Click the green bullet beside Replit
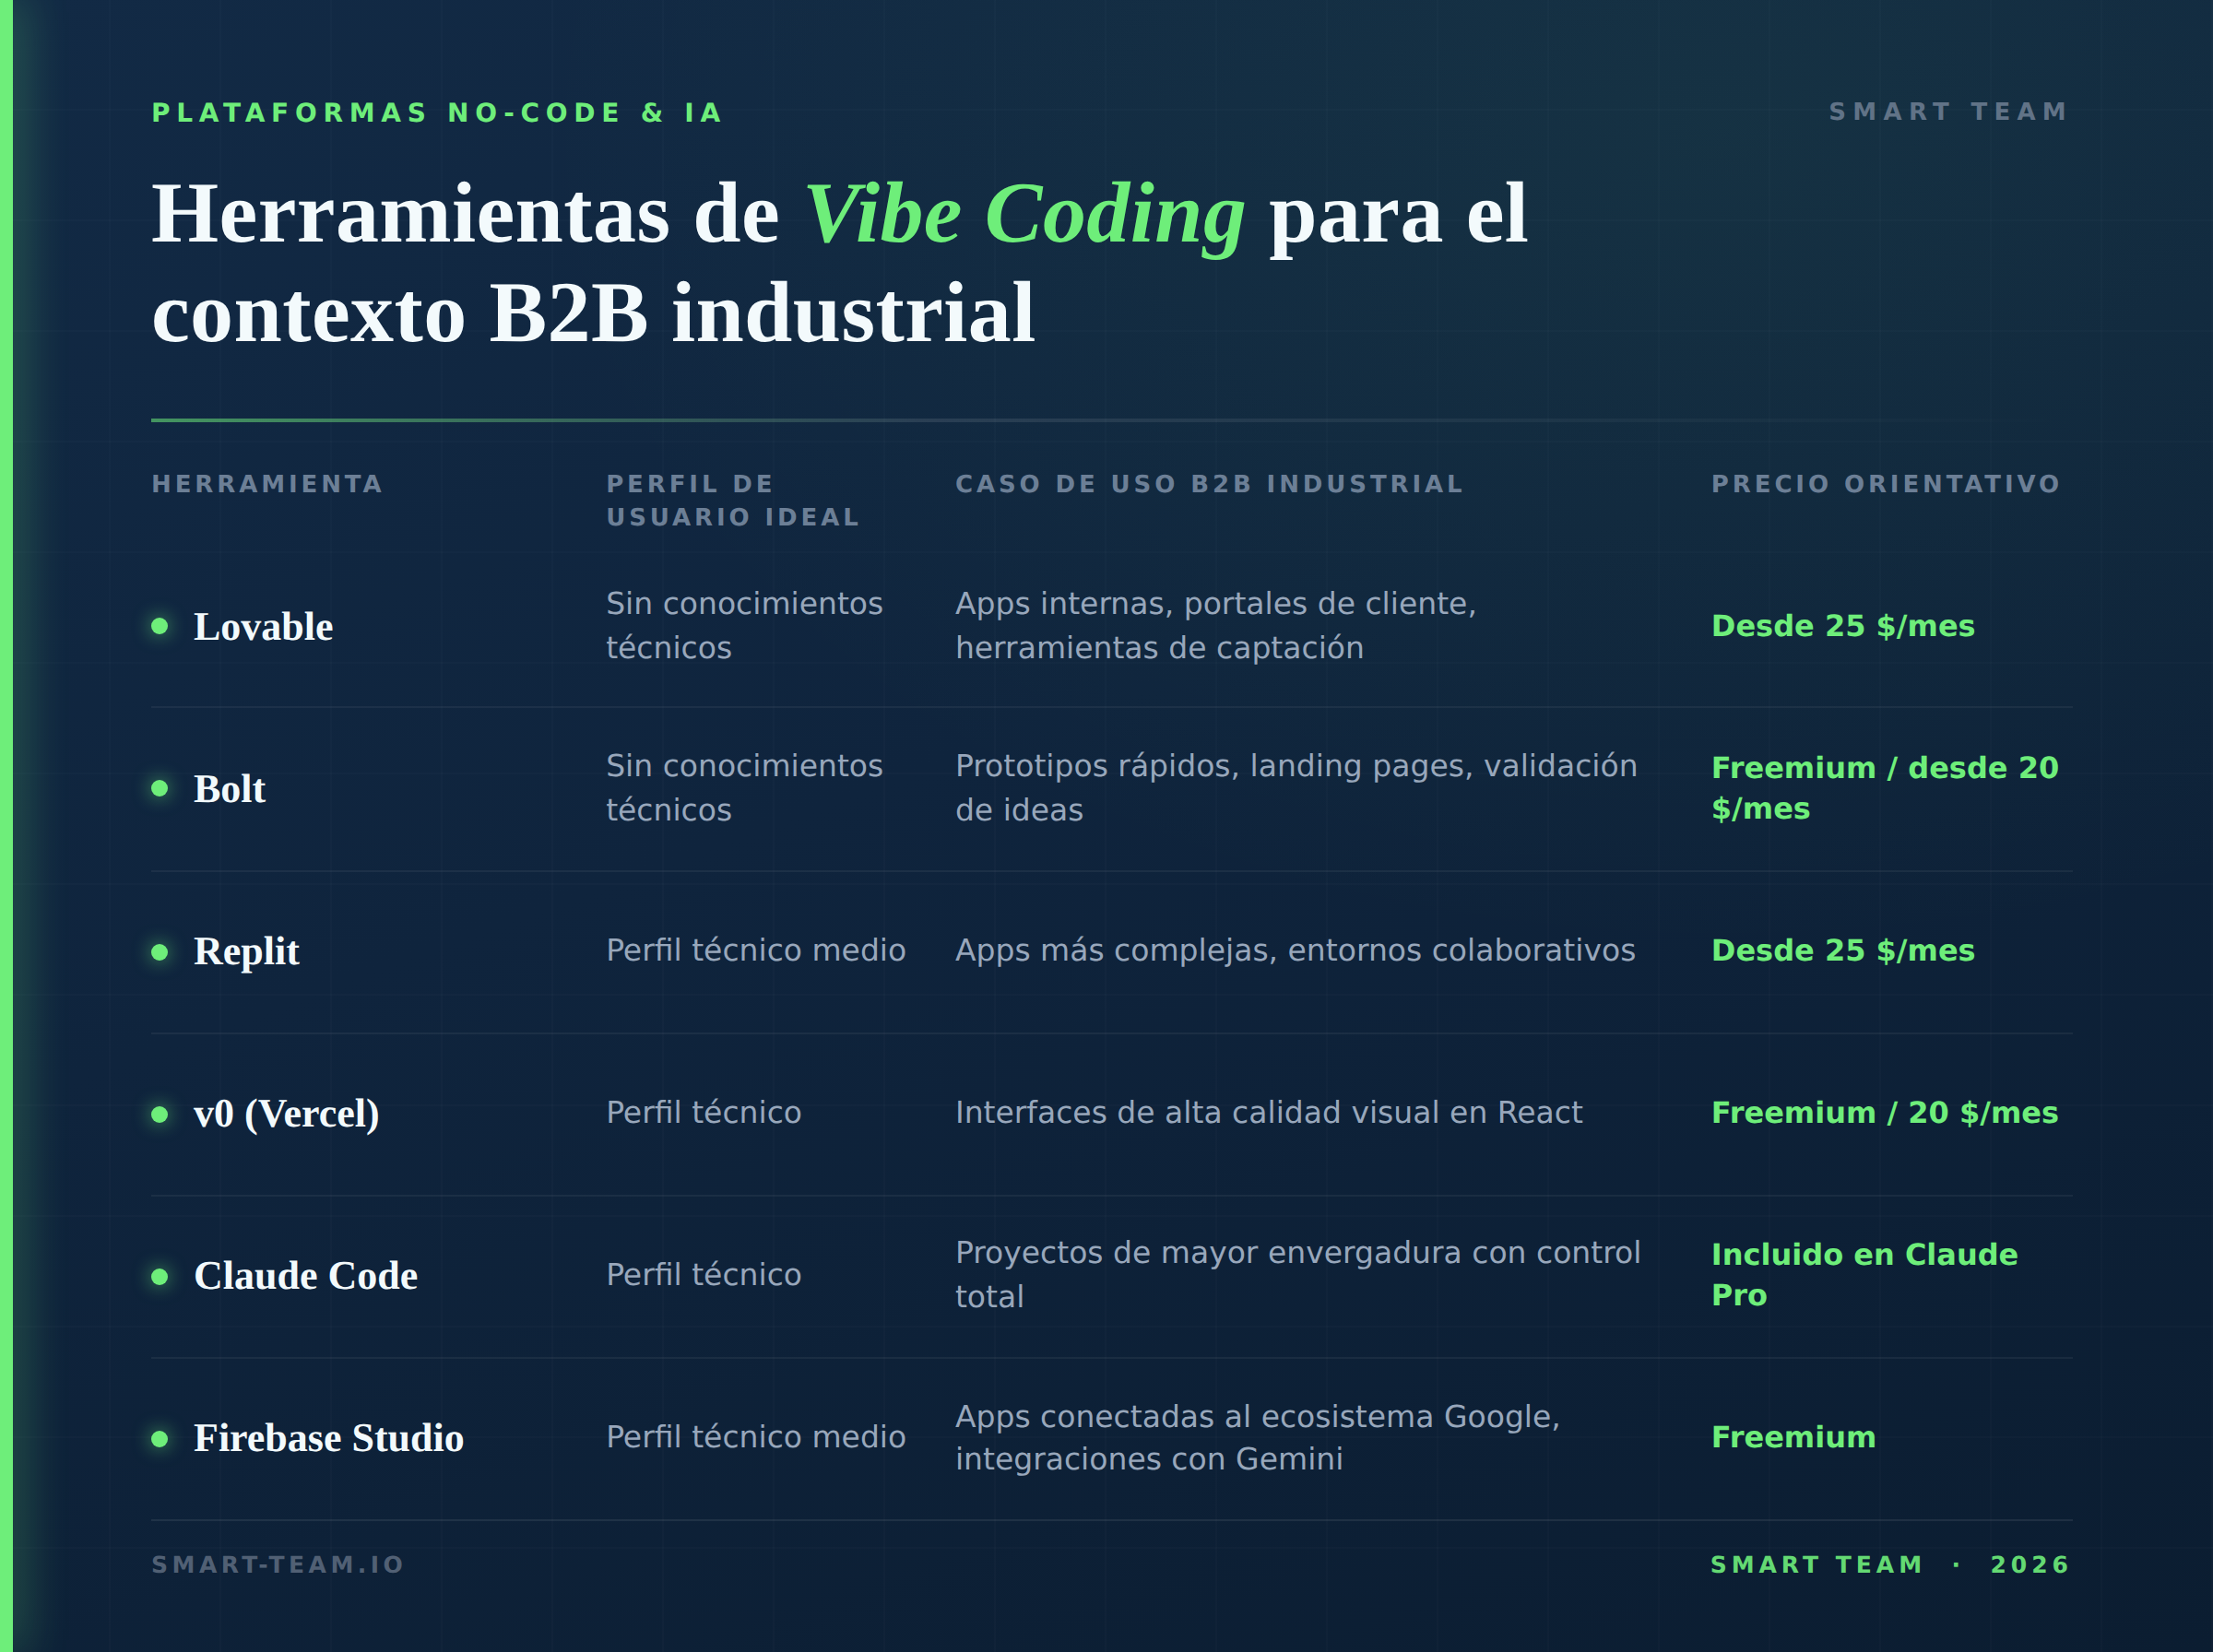The image size is (2213, 1652). coord(159,951)
